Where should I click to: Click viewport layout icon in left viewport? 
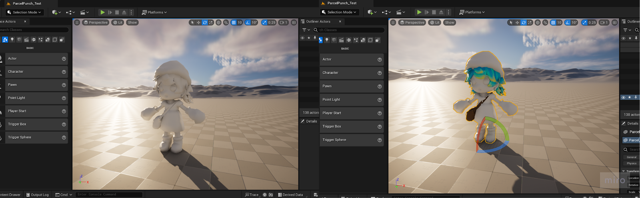coord(294,23)
